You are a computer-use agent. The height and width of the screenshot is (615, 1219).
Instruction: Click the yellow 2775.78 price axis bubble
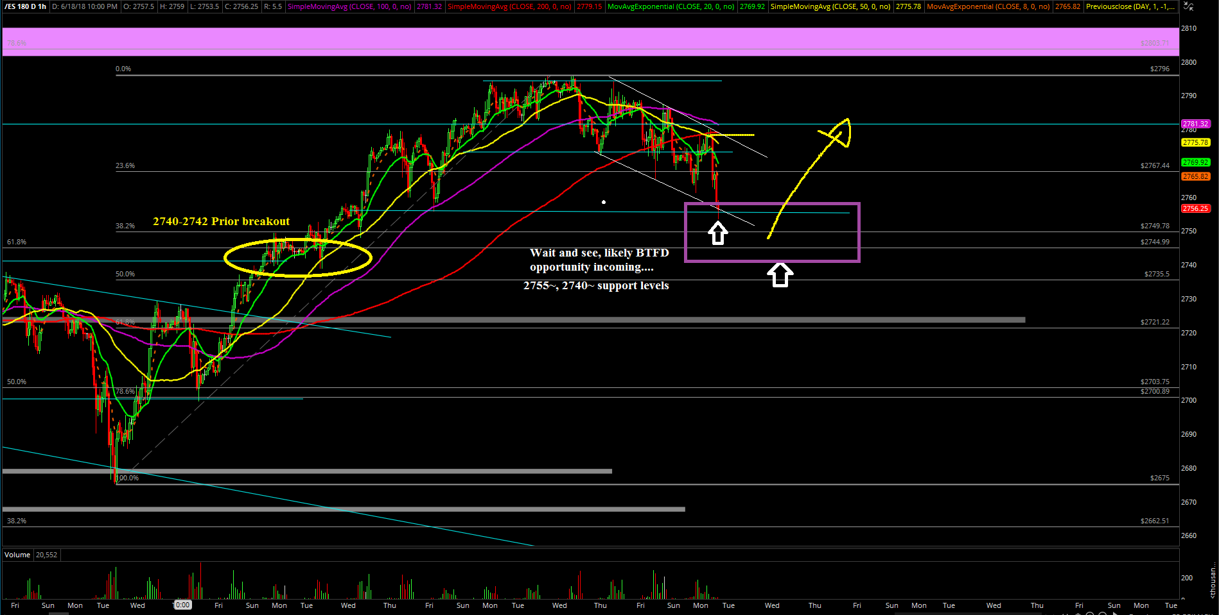(1195, 142)
